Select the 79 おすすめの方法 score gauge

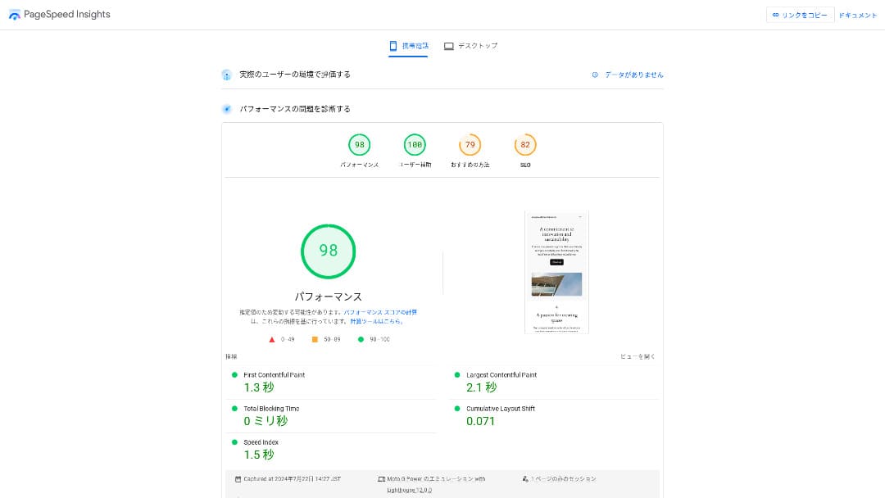[470, 146]
